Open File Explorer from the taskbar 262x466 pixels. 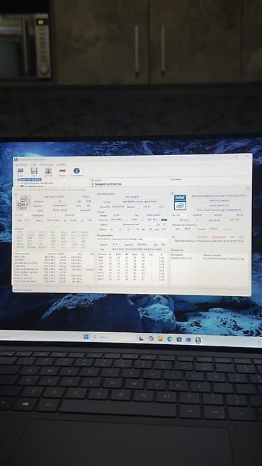coord(161,339)
